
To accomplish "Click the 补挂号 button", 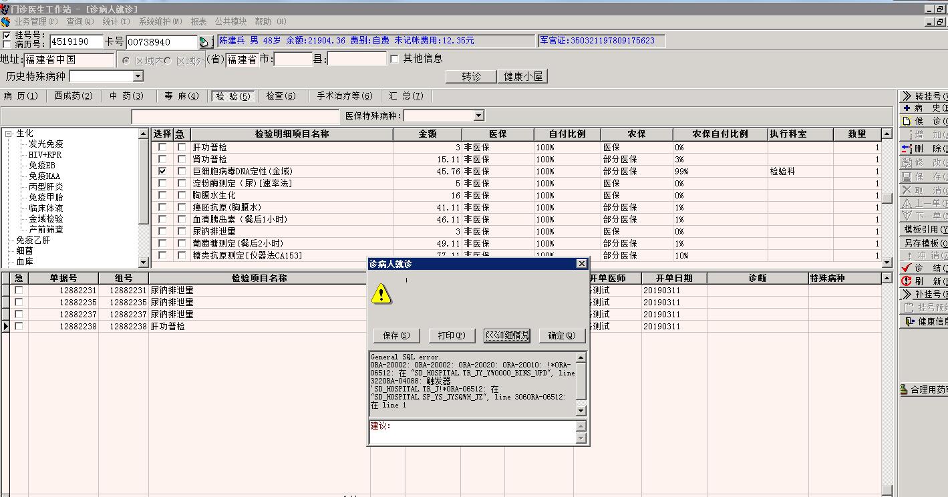I will coord(924,294).
